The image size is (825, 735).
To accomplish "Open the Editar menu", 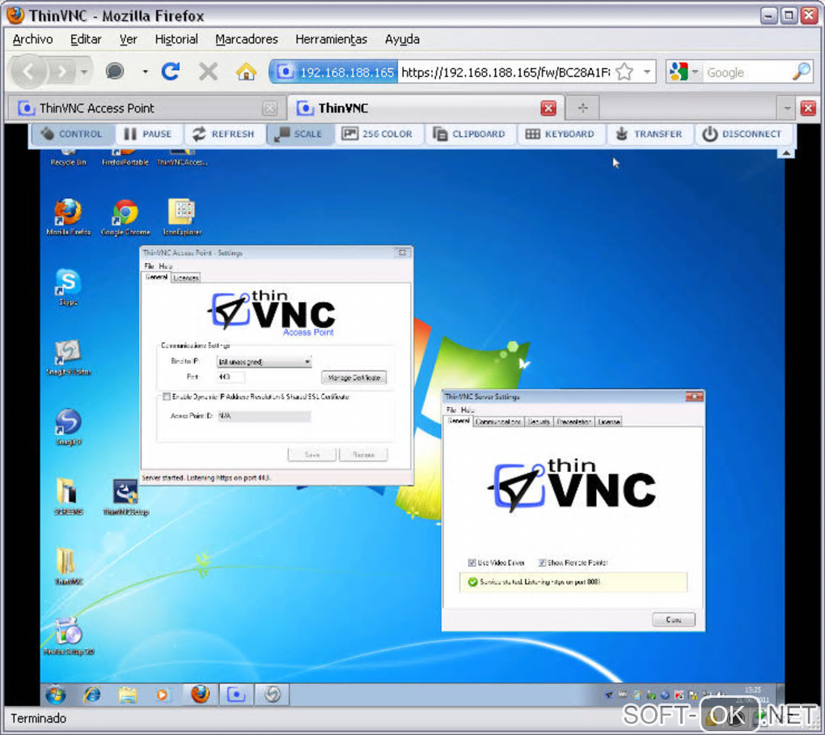I will (86, 40).
